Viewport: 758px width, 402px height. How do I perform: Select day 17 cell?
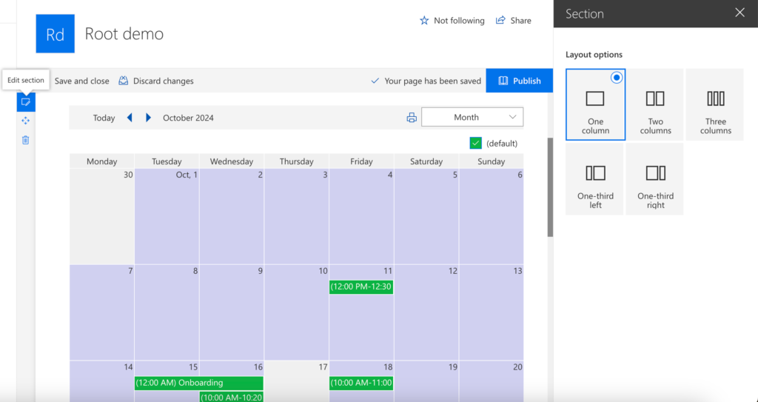point(296,381)
